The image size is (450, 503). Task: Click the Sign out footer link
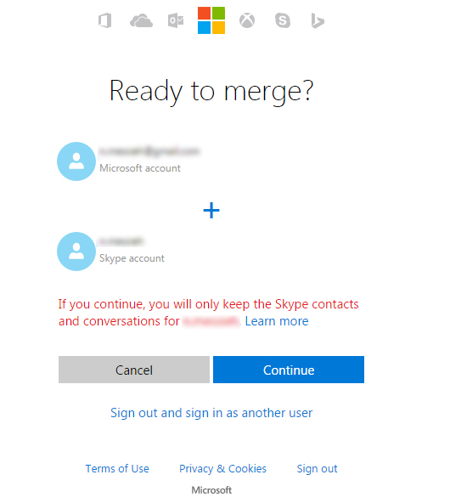coord(317,469)
